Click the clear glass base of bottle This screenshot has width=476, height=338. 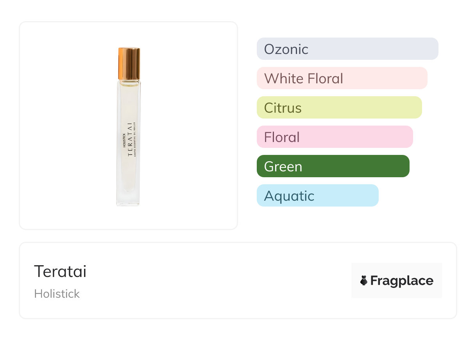(128, 198)
